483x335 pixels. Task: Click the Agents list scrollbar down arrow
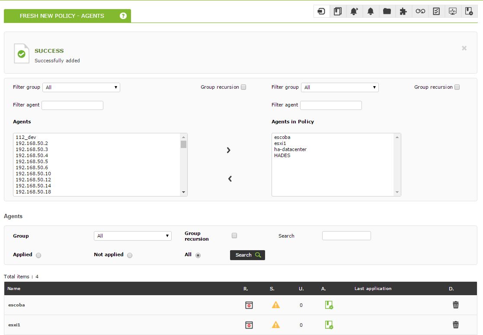pyautogui.click(x=184, y=192)
